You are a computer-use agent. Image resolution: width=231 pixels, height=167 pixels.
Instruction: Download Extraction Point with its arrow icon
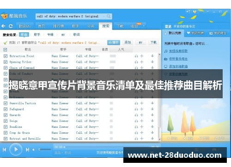pyautogui.click(x=152, y=56)
